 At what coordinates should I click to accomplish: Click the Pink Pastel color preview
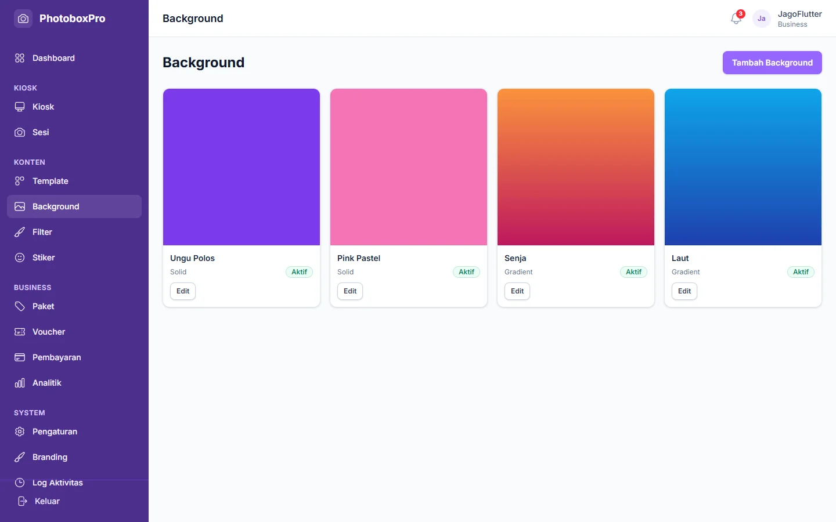pos(409,167)
